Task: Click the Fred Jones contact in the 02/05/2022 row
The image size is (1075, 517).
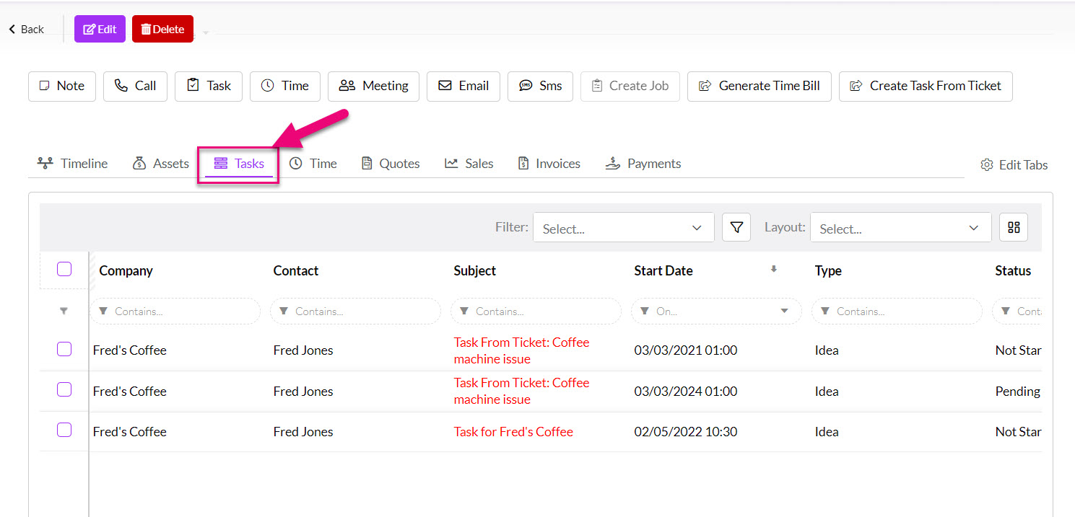Action: tap(303, 432)
